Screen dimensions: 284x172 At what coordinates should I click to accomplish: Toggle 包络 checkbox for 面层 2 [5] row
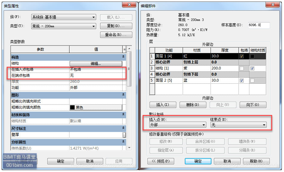click(242, 81)
